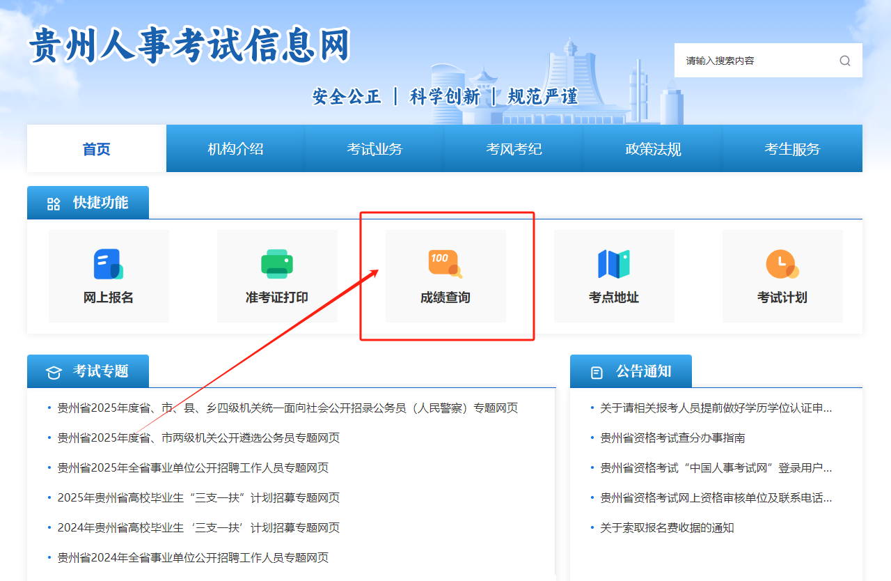
Task: Select 考风考纪 in navigation bar
Action: click(514, 149)
